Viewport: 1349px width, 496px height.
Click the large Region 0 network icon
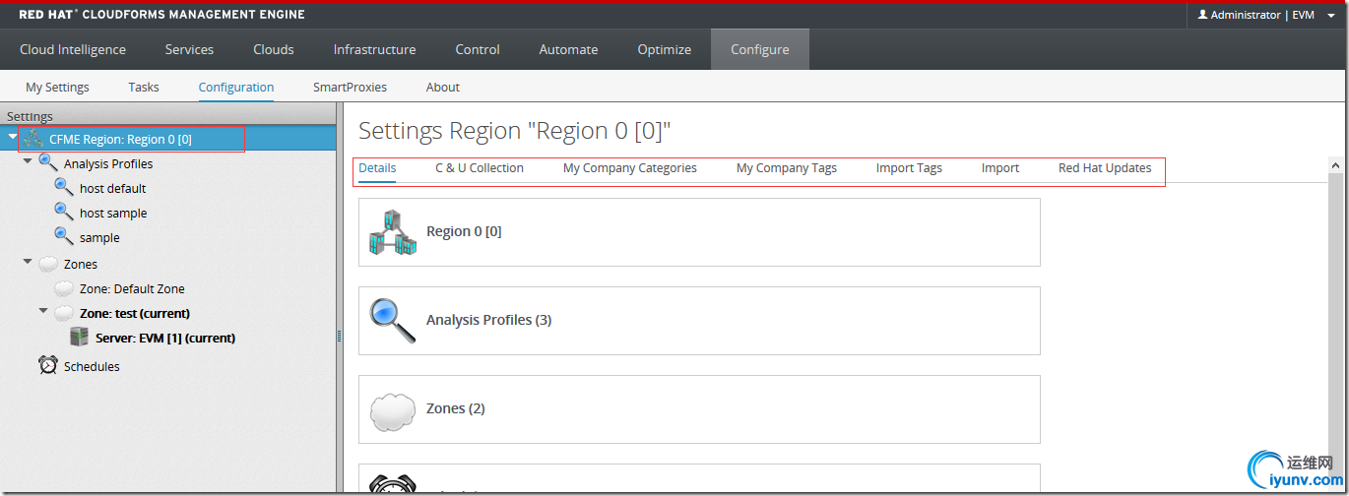pyautogui.click(x=392, y=232)
